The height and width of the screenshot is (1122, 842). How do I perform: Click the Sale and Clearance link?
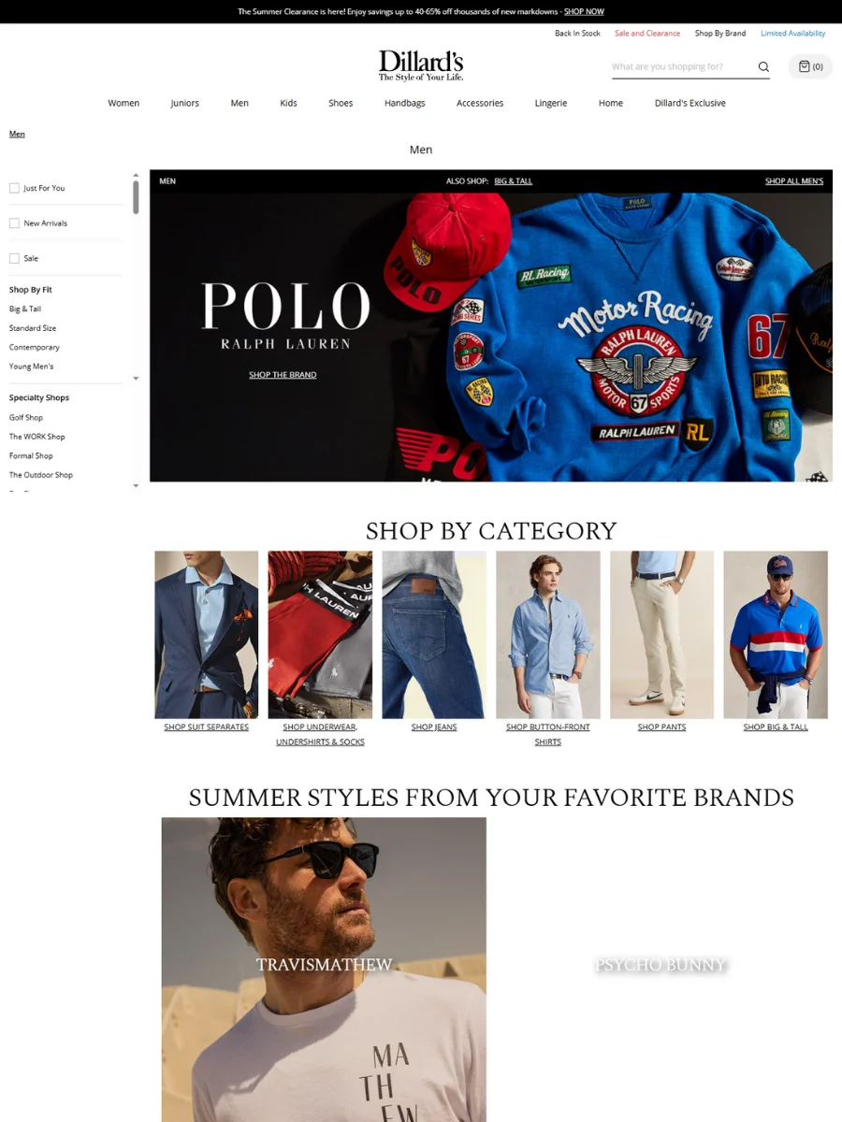point(647,34)
